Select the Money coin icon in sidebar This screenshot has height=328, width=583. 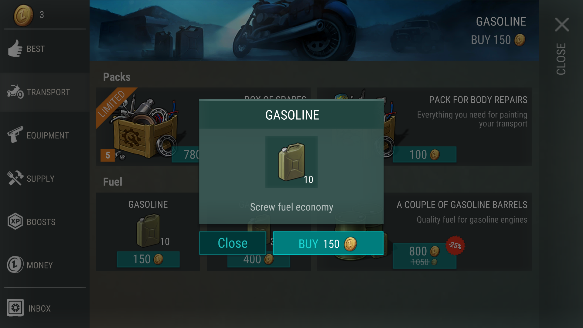pyautogui.click(x=15, y=265)
